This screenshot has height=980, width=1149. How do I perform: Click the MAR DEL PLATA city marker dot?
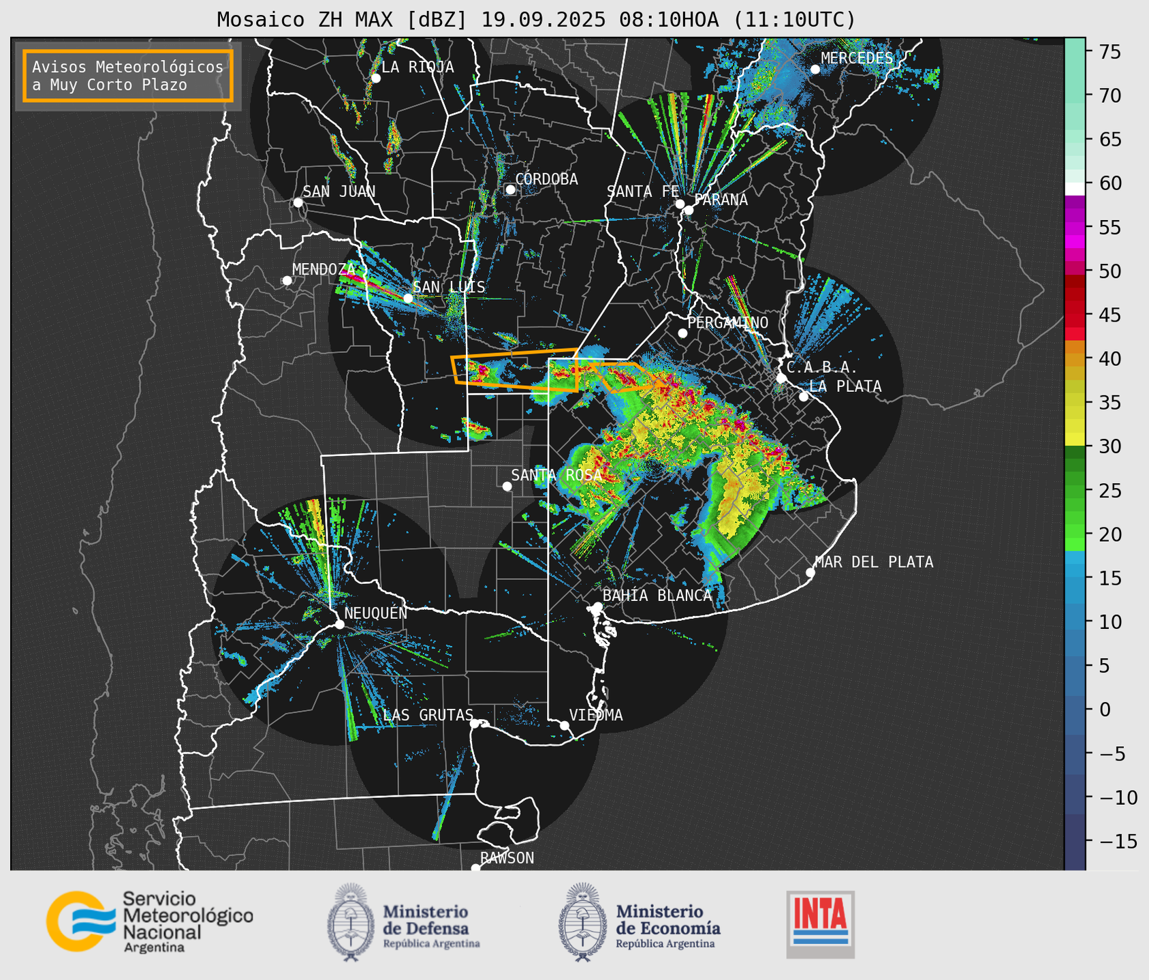[810, 572]
